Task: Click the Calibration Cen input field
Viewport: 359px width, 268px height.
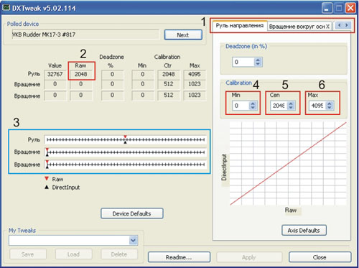Action: [279, 106]
